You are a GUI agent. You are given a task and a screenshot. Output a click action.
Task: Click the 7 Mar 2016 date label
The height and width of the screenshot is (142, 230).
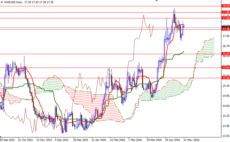click(x=135, y=140)
